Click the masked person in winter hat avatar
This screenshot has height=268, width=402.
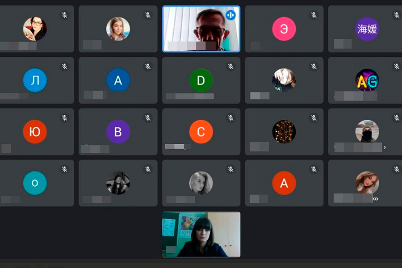click(367, 131)
